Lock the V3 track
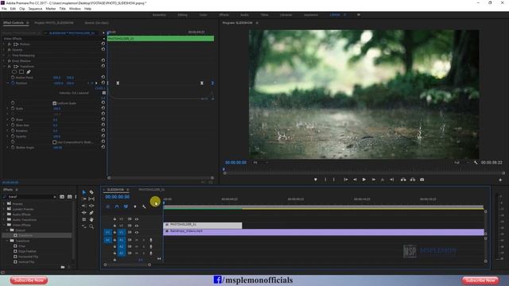 [115, 219]
